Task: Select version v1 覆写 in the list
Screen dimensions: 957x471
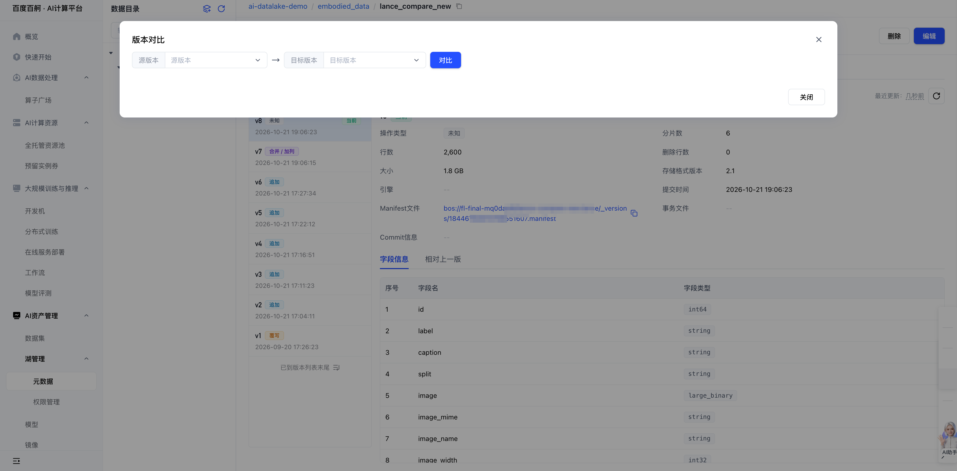Action: [310, 341]
